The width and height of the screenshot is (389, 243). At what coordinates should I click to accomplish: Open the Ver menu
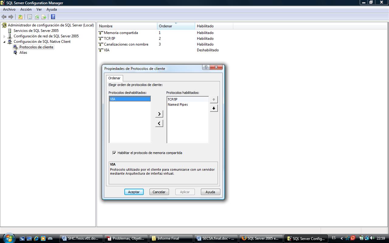[x=39, y=9]
